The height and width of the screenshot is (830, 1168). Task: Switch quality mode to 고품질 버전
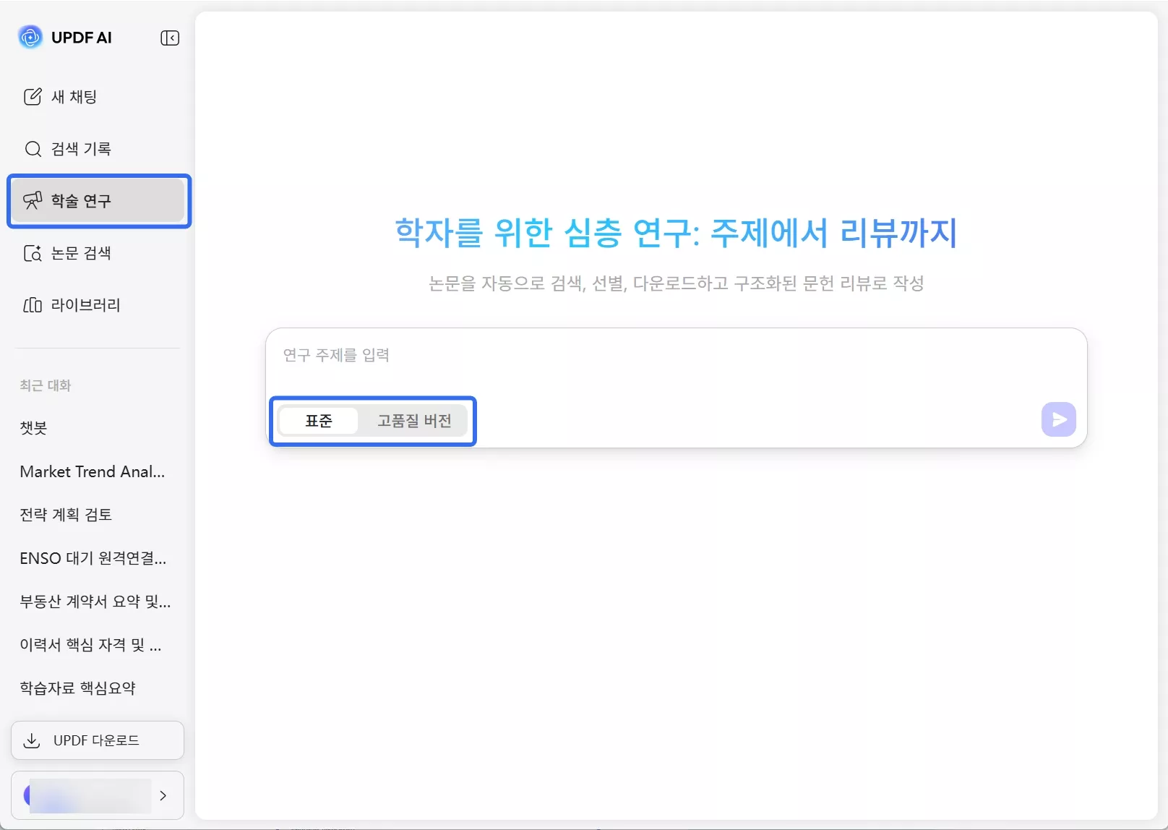pyautogui.click(x=414, y=420)
